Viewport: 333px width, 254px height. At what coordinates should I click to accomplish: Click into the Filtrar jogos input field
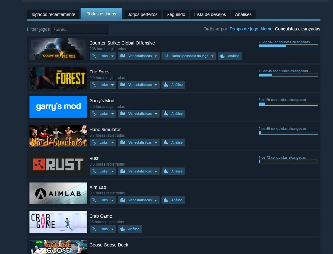[x=80, y=29]
